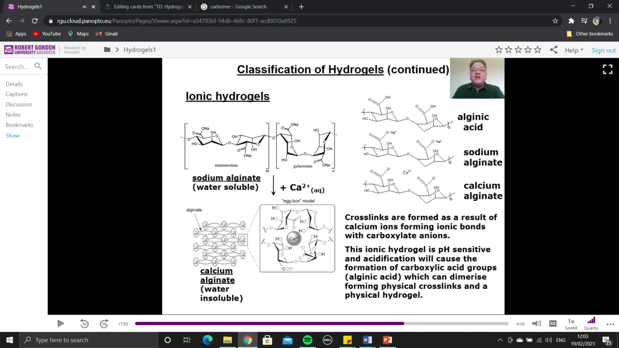Click the presenter webcam thumbnail
Screen dimensions: 619x348
[477, 78]
